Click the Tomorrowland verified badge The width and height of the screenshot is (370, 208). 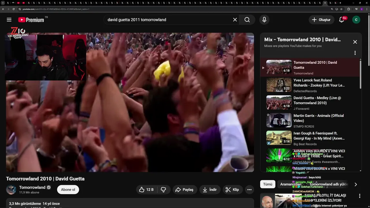[49, 187]
